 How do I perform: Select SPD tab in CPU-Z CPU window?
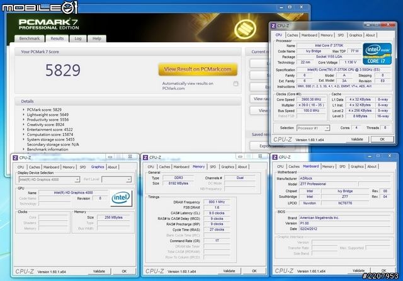click(x=341, y=35)
